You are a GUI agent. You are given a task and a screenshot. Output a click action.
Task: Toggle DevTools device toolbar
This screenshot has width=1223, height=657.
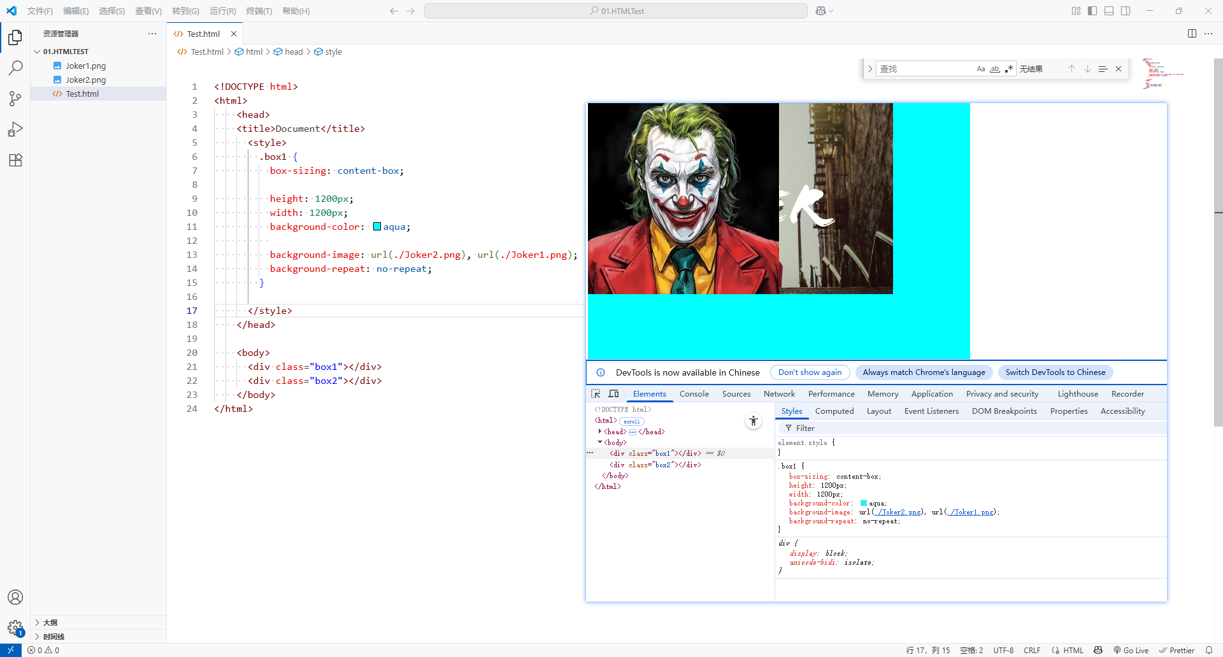[613, 394]
